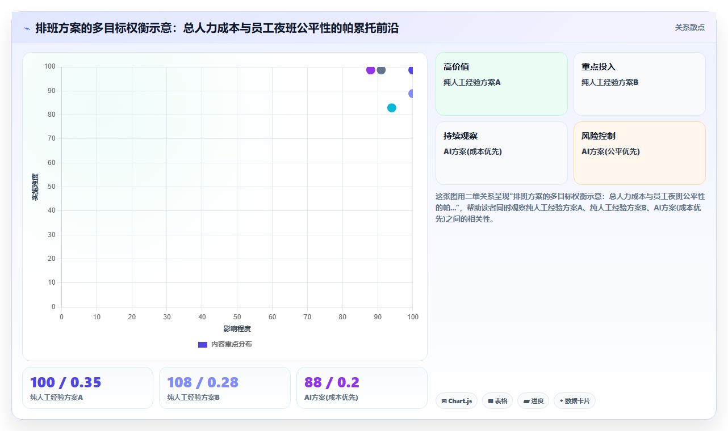This screenshot has width=728, height=431.
Task: Open the 高价值 quadrant card
Action: (501, 84)
